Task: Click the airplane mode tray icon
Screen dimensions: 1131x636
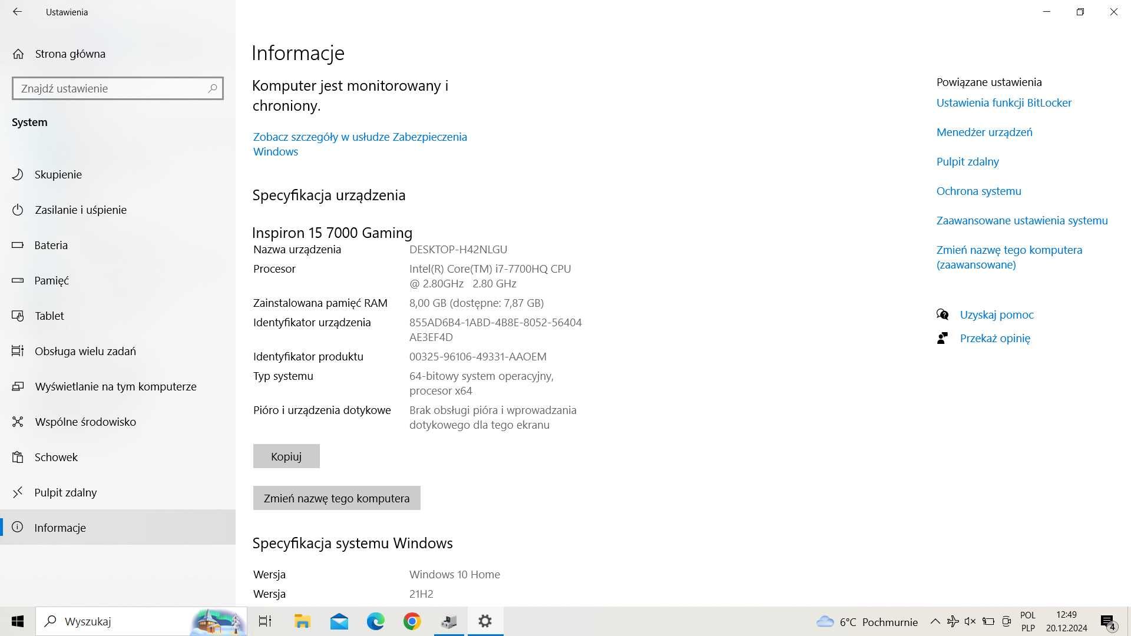Action: pyautogui.click(x=953, y=621)
